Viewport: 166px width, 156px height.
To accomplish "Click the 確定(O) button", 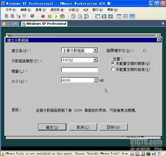I will [x=52, y=127].
